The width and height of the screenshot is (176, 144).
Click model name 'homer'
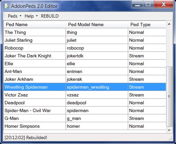(74, 126)
